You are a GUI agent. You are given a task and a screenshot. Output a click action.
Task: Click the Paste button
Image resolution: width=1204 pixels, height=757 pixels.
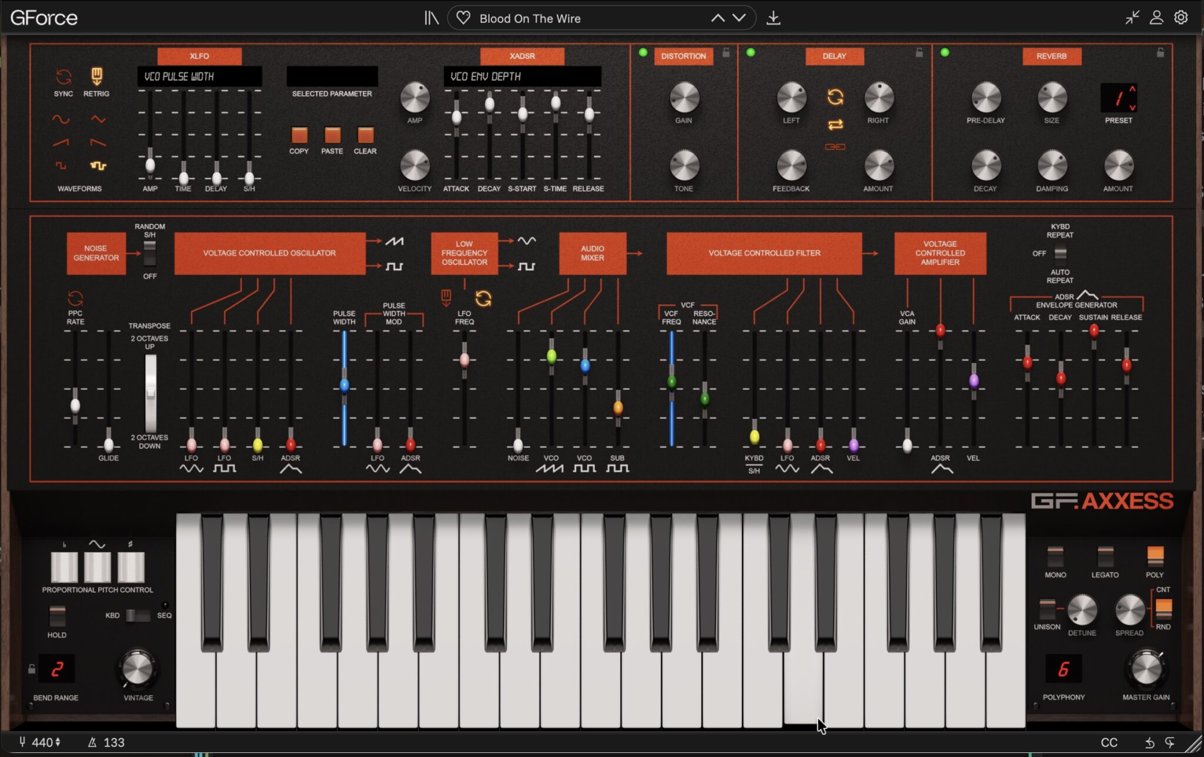click(332, 135)
